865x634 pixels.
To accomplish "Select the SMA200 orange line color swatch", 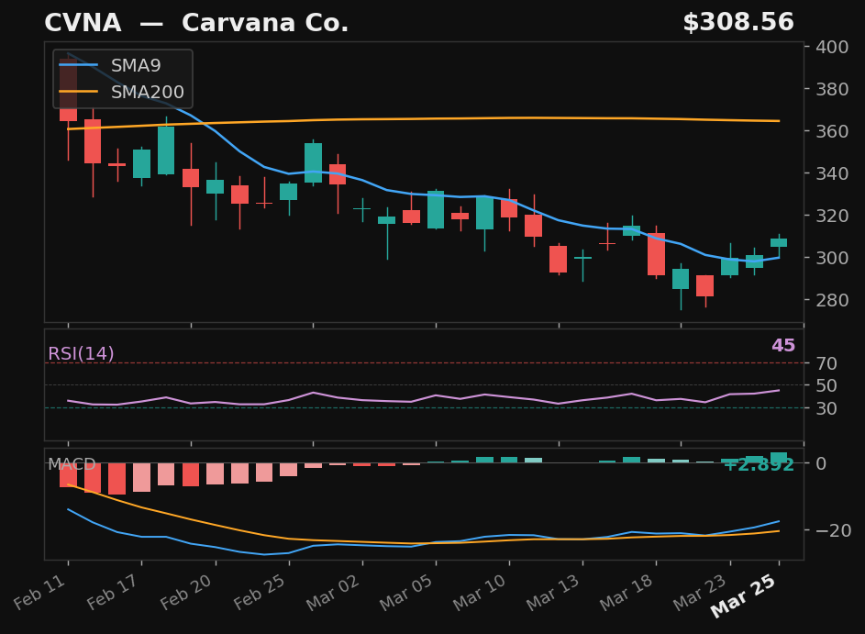I will (78, 91).
